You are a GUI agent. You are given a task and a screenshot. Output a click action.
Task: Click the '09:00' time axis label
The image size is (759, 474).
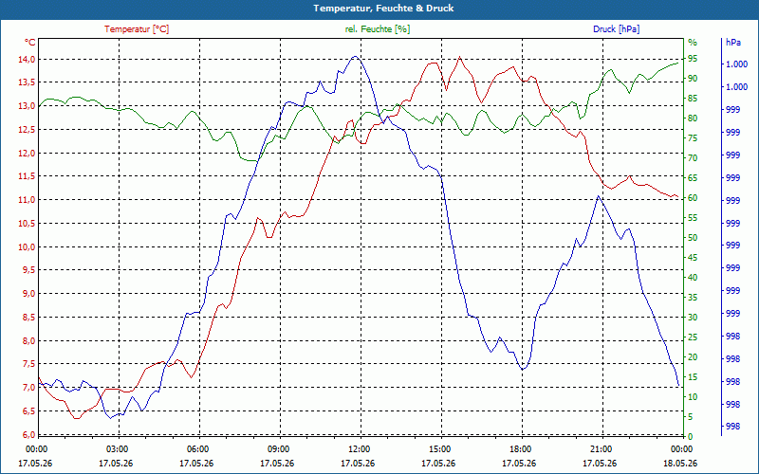coord(277,449)
